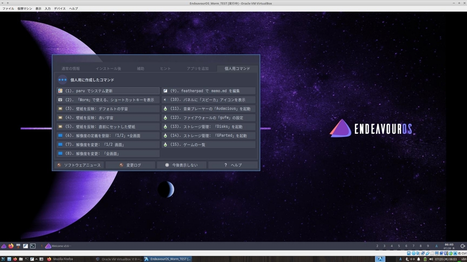Switch to 補助 tab

click(140, 69)
